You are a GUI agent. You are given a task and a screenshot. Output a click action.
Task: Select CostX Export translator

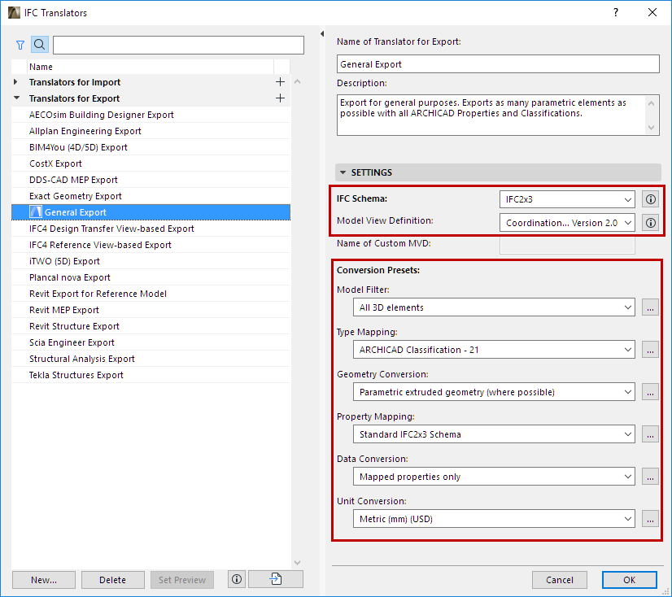pos(151,163)
